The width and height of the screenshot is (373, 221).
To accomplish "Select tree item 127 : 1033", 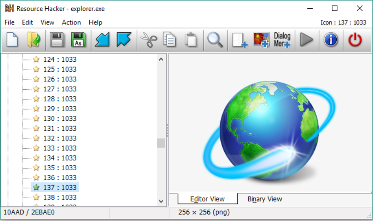I will pyautogui.click(x=60, y=89).
